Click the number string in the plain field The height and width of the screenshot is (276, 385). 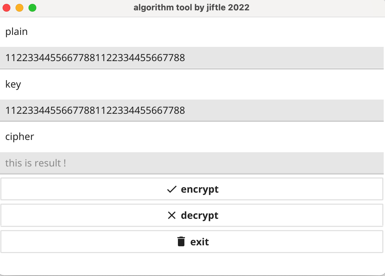click(x=95, y=58)
